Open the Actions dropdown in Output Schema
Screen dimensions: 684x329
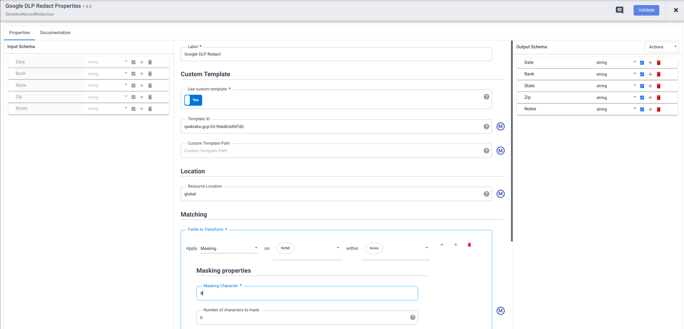tap(661, 47)
